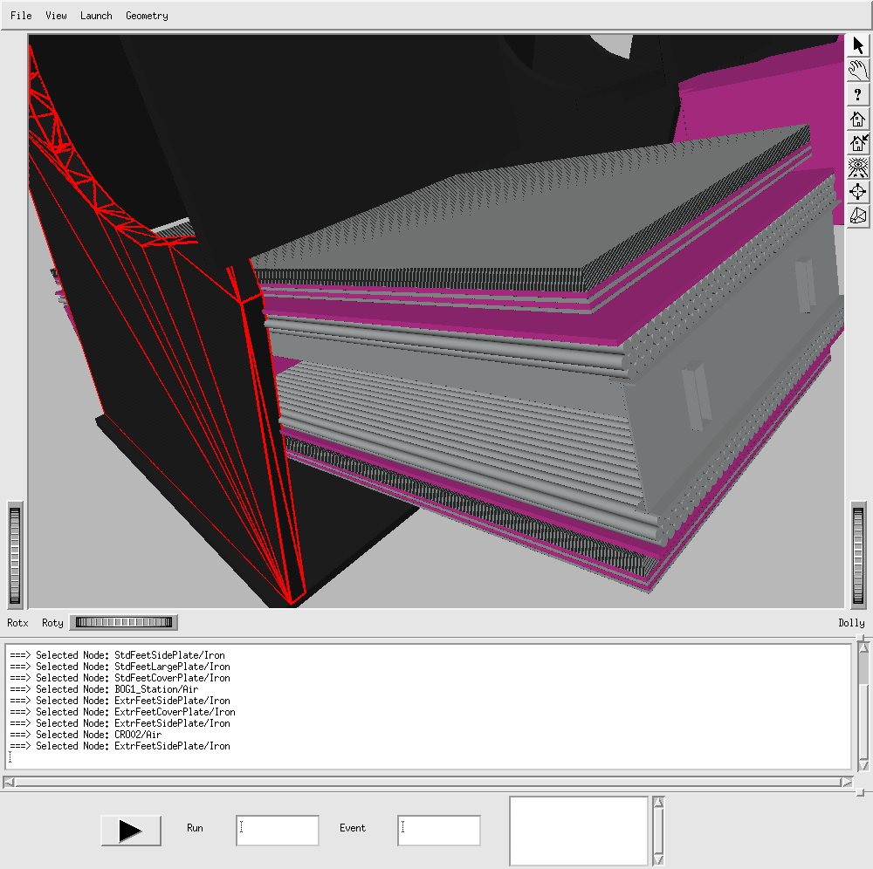Activate the hand view mode tool

858,71
